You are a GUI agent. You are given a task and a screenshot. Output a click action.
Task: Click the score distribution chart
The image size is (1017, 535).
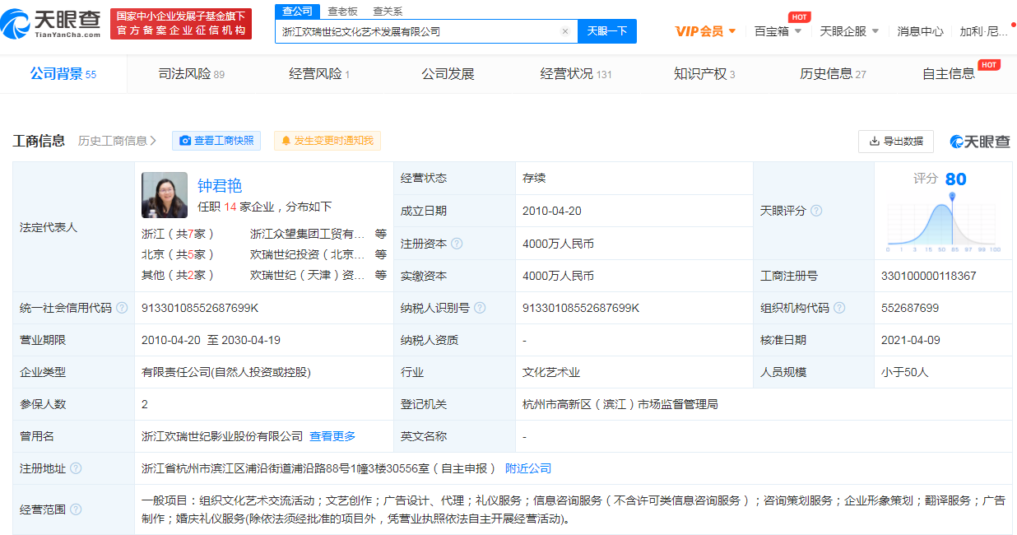(x=943, y=221)
